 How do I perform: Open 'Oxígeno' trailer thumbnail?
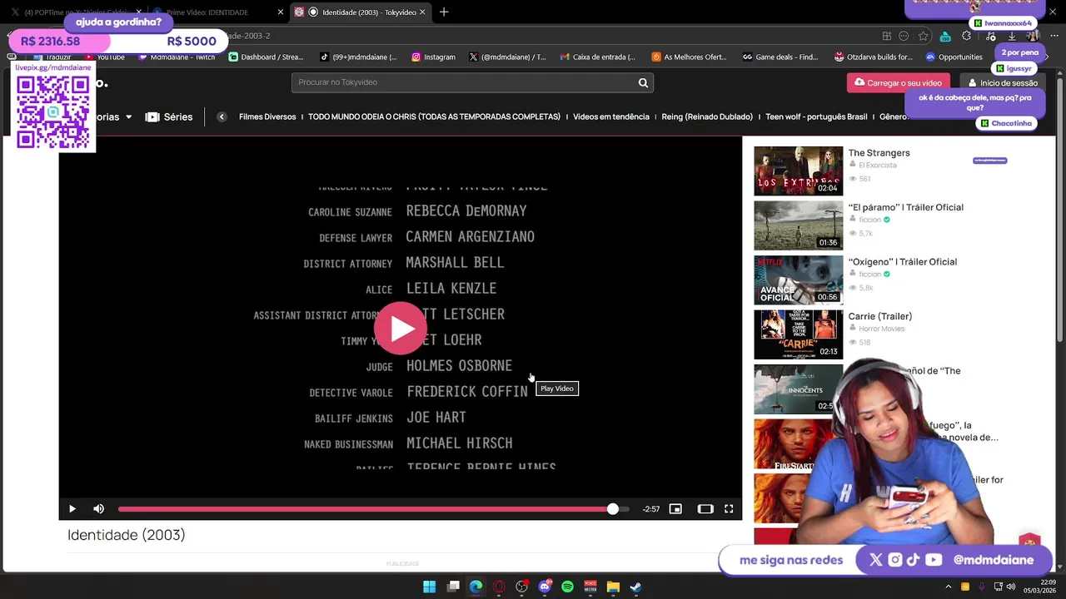click(x=798, y=280)
